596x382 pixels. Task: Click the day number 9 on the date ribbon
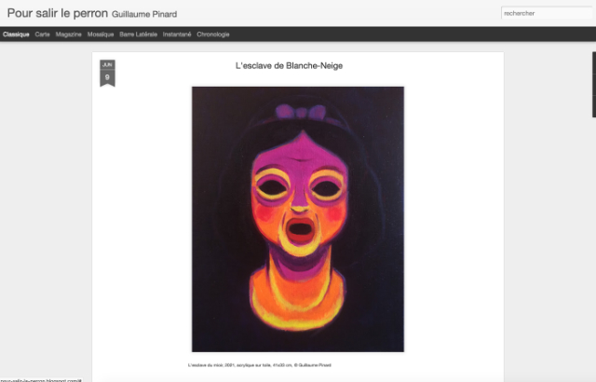(107, 77)
